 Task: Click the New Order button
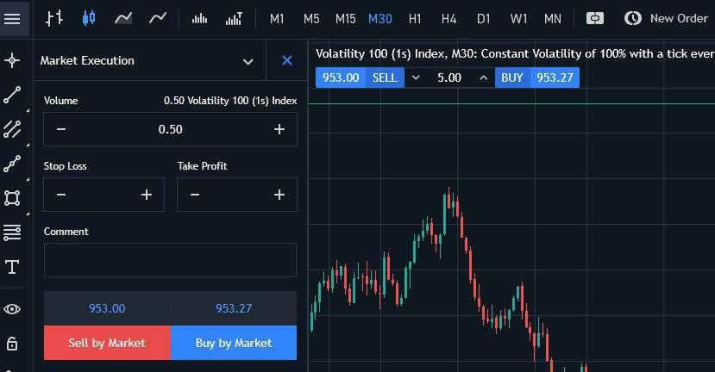pyautogui.click(x=666, y=19)
